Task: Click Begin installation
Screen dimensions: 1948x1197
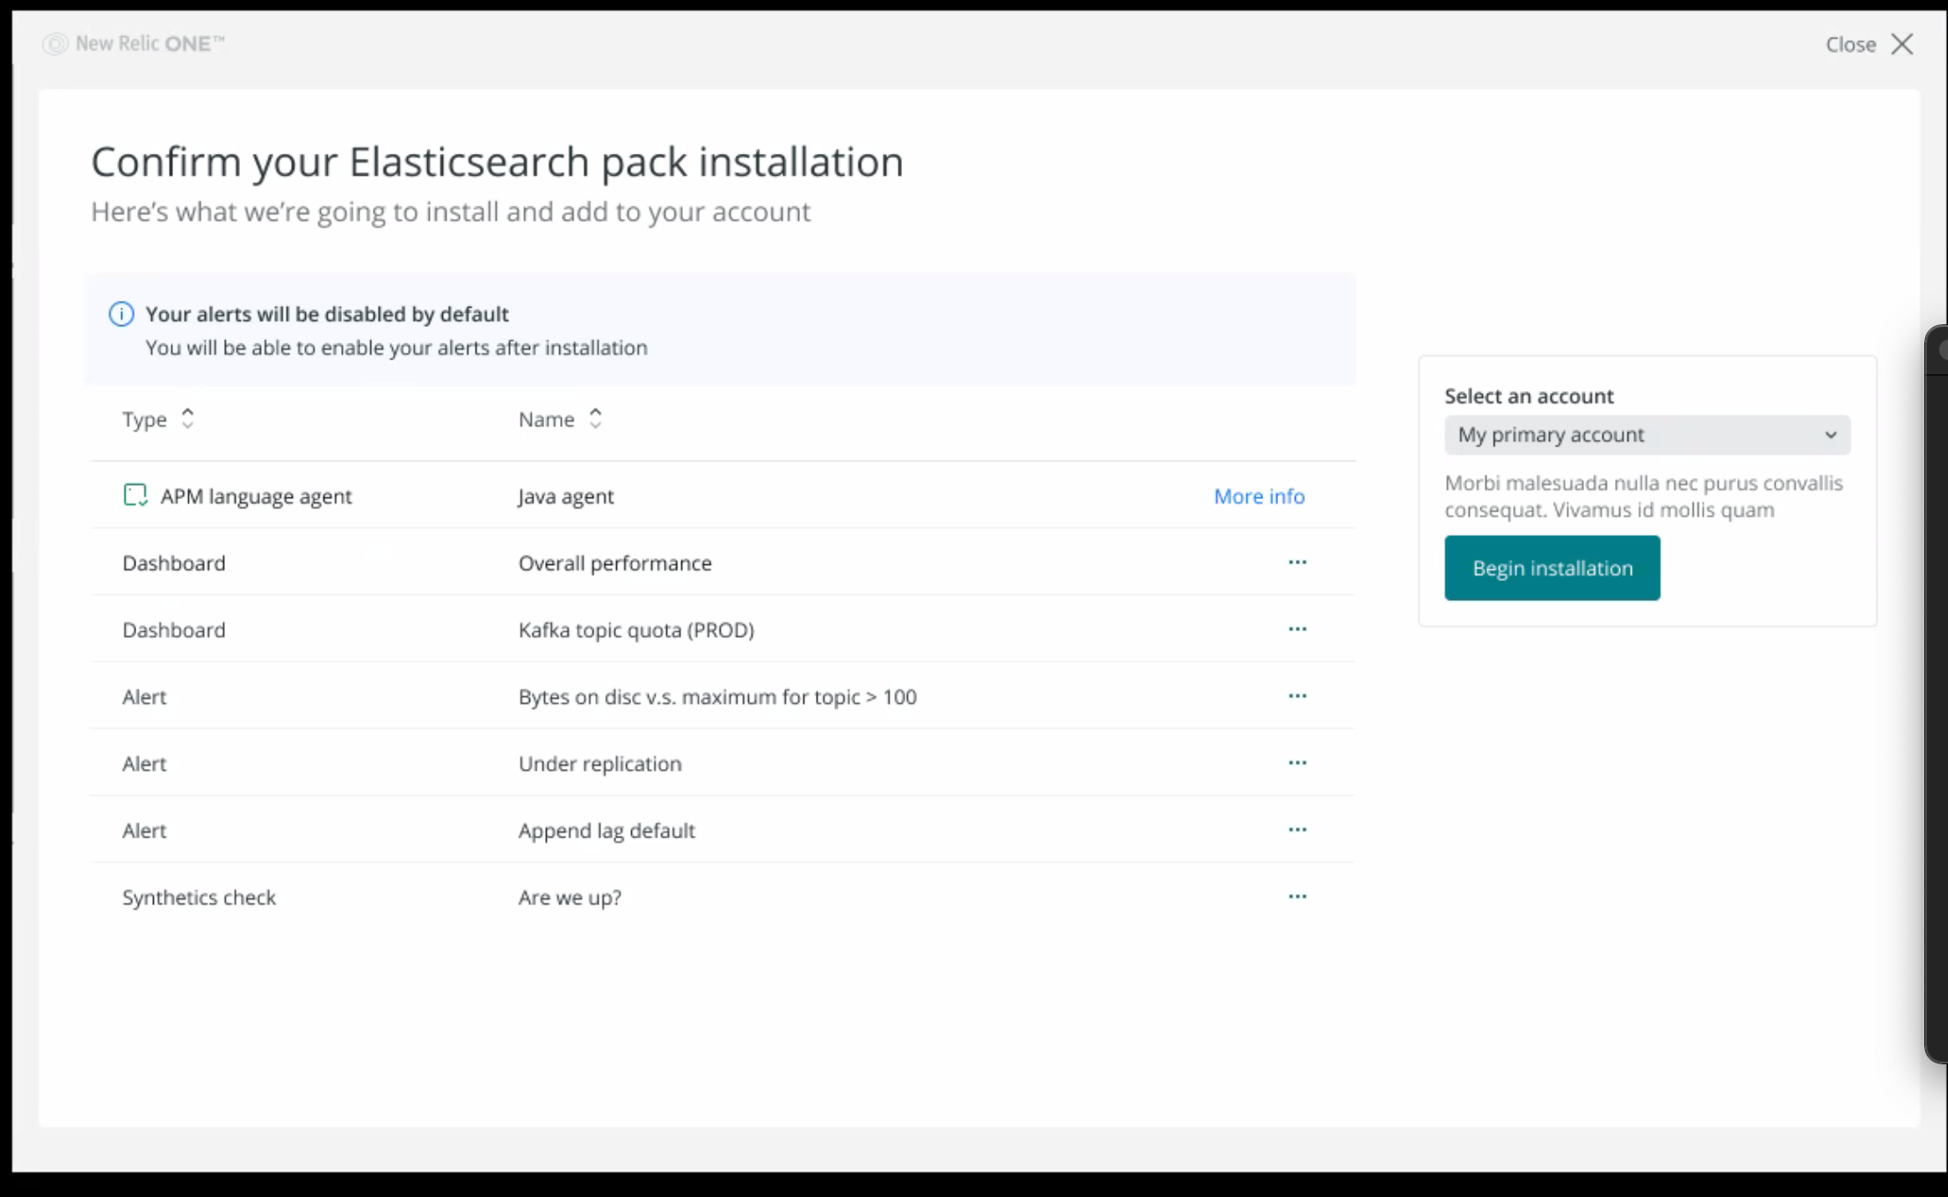Action: [x=1552, y=568]
